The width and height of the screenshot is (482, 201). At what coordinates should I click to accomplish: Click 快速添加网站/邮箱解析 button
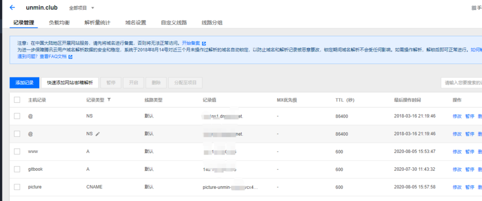(70, 83)
